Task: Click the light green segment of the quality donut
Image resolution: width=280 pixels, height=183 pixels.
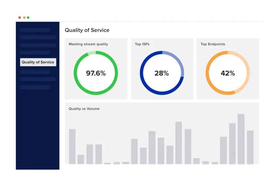Action: (x=92, y=53)
